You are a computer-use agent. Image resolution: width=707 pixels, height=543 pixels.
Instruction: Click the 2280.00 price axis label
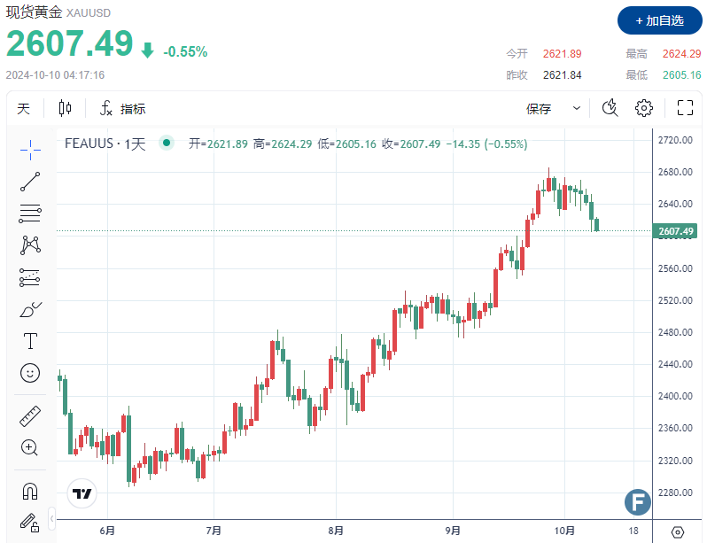675,493
